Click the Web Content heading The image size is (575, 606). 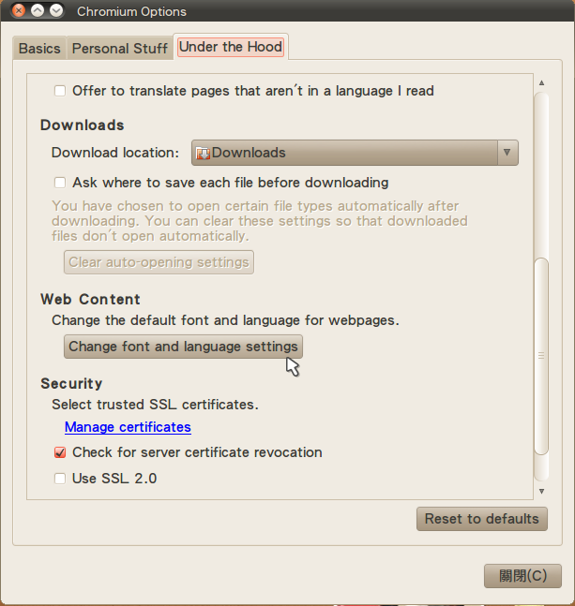[90, 300]
